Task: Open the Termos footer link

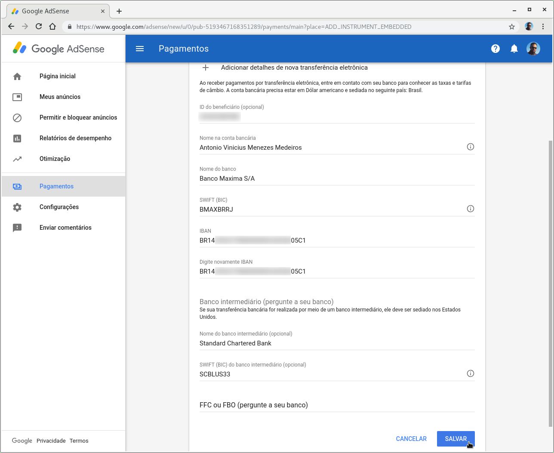Action: click(x=79, y=441)
